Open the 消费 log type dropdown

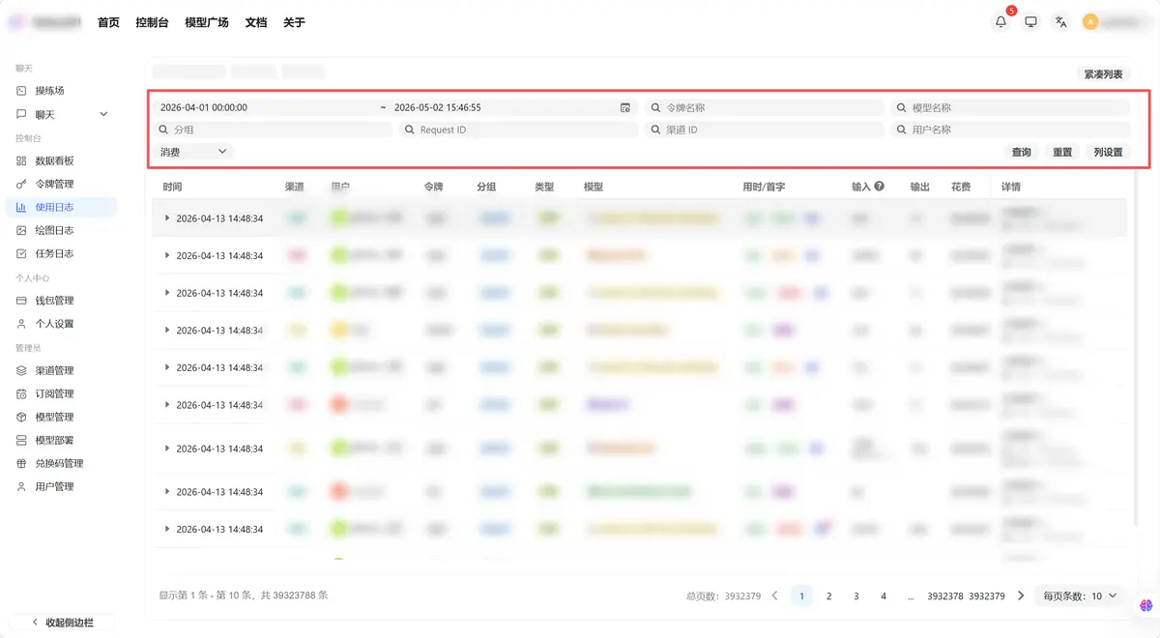click(x=193, y=152)
